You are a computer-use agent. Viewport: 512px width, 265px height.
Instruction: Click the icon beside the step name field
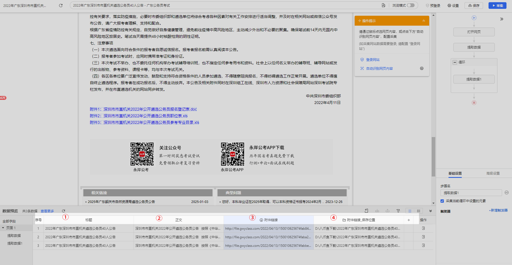(x=506, y=192)
